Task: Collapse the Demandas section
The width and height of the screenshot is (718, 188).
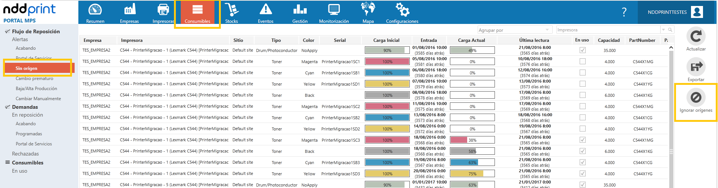Action: 7,107
